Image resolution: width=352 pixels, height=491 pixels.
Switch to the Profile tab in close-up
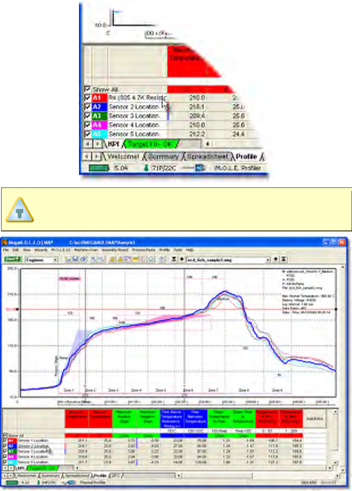[x=247, y=156]
